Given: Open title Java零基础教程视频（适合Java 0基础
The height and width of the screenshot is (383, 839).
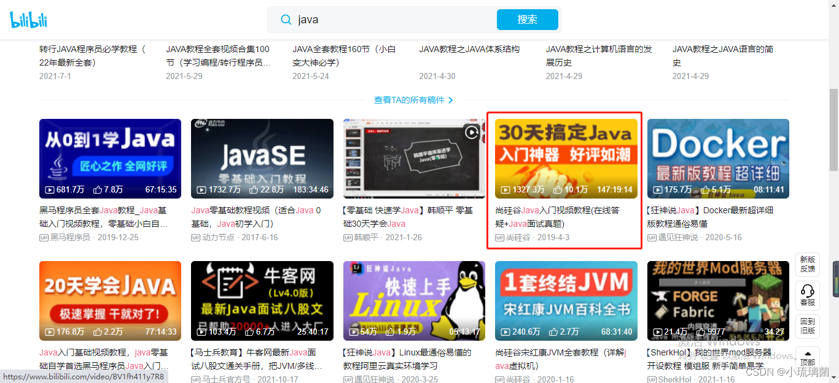Looking at the screenshot, I should pos(256,217).
